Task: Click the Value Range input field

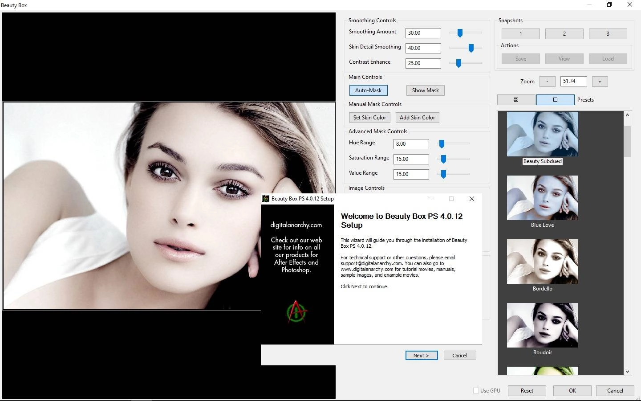Action: (411, 174)
